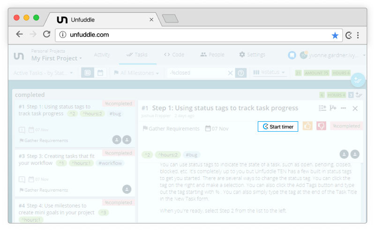Click the Unfuddle logo at top left
Image resolution: width=375 pixels, height=231 pixels.
(19, 56)
